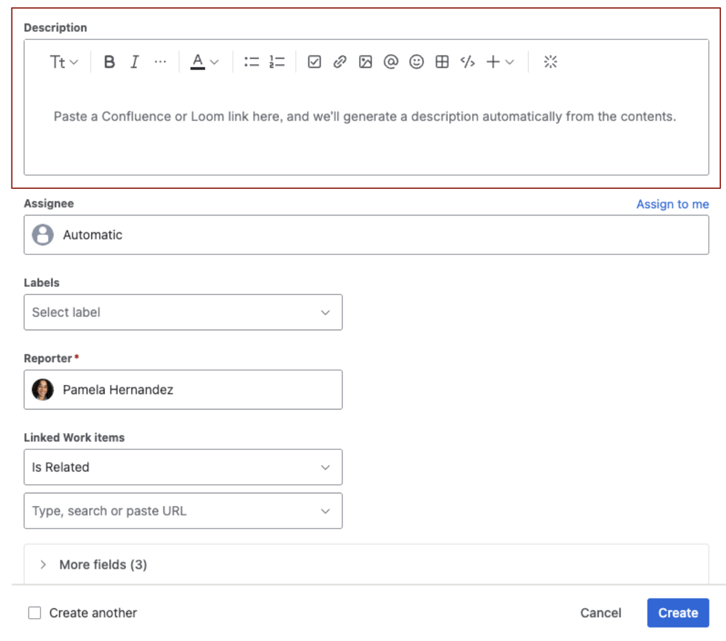Open the chevron next to text color

(x=215, y=62)
